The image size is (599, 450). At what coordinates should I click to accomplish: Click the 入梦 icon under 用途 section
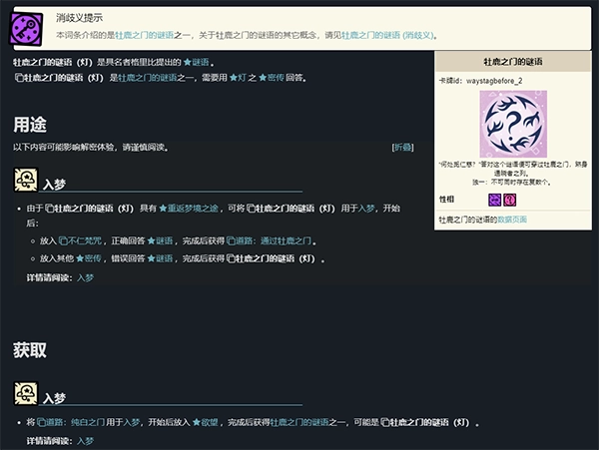[25, 181]
